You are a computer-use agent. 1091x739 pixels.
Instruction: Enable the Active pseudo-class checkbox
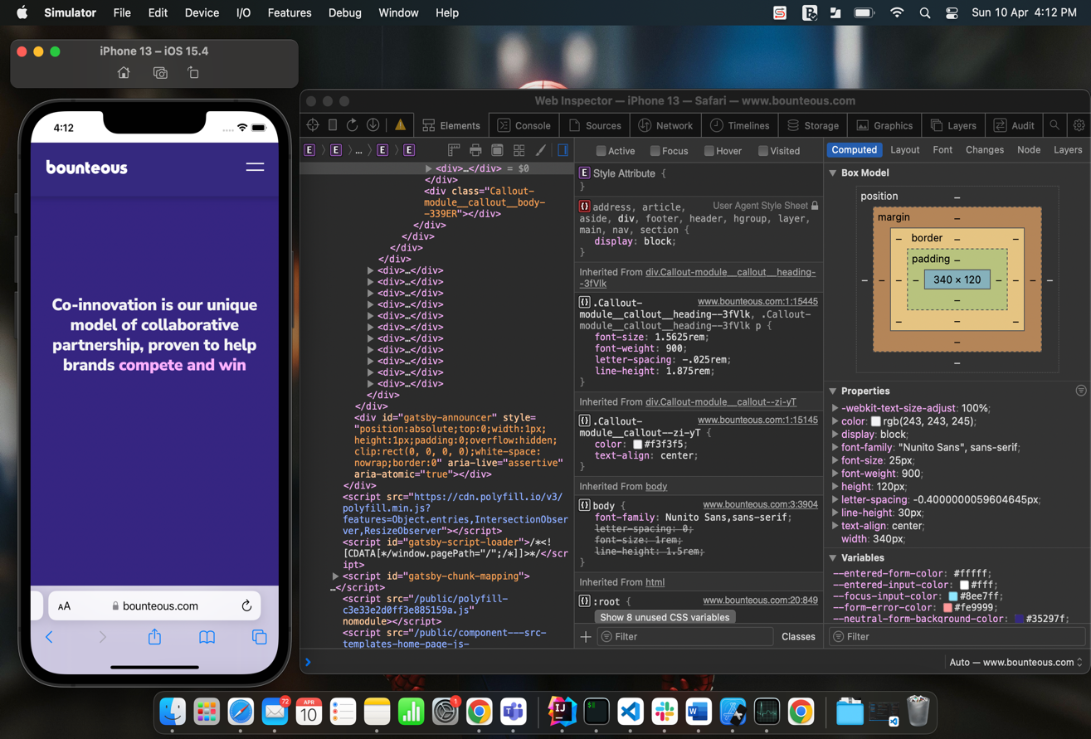[601, 151]
